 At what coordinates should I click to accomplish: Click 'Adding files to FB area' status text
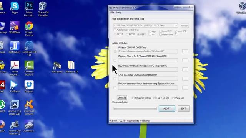pyautogui.click(x=138, y=121)
